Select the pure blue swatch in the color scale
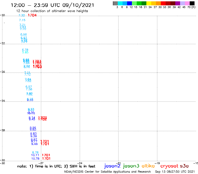Image resolution: width=198 pixels, height=174 pixels. pyautogui.click(x=130, y=3)
